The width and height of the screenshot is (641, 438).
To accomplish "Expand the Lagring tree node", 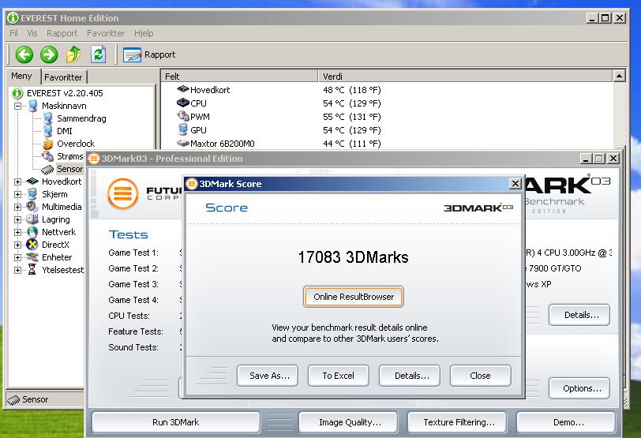I will tap(17, 220).
